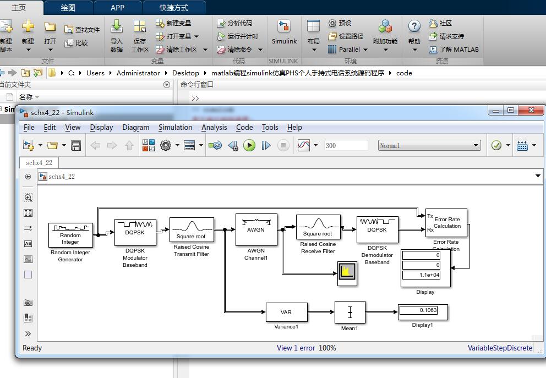This screenshot has height=378, width=546.
Task: Switch to the APP tab in MATLAB
Action: pyautogui.click(x=118, y=8)
